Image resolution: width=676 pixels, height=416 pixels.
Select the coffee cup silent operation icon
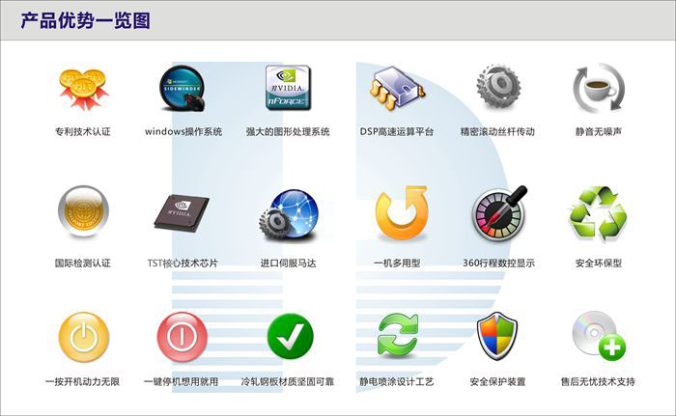[598, 89]
